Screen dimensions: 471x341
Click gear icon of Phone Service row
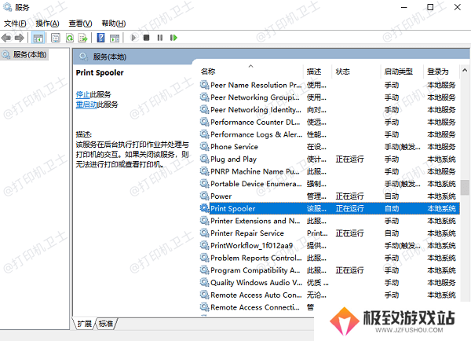[205, 147]
